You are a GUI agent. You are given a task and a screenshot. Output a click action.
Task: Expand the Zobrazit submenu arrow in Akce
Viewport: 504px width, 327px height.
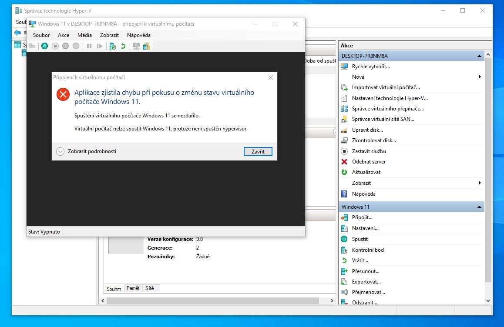[x=480, y=183]
